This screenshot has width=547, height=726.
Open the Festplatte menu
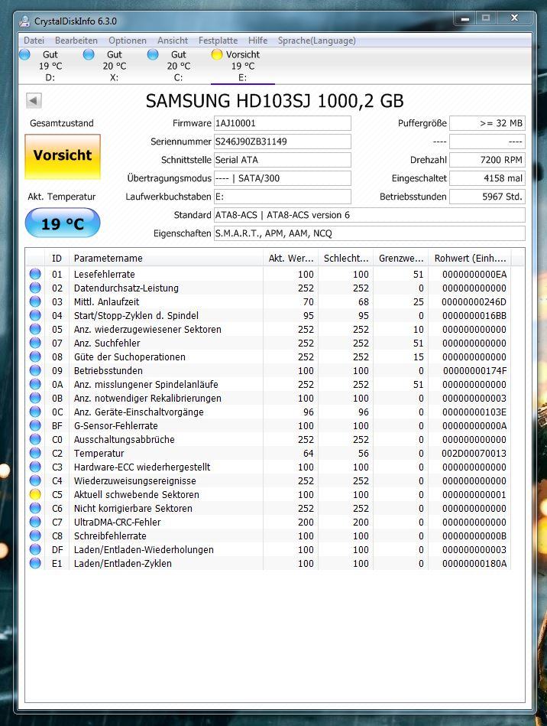click(218, 41)
